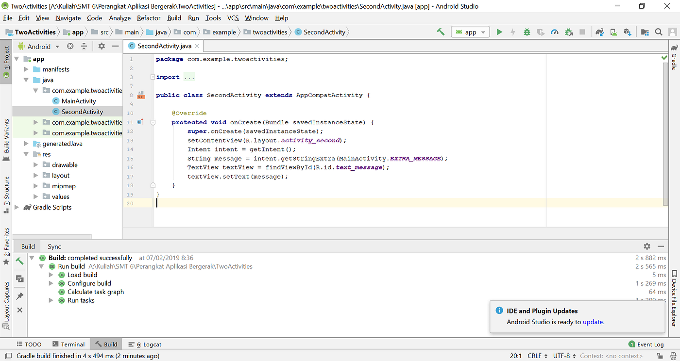Image resolution: width=680 pixels, height=361 pixels.
Task: Click the Search Everywhere magnifier icon
Action: coord(659,32)
